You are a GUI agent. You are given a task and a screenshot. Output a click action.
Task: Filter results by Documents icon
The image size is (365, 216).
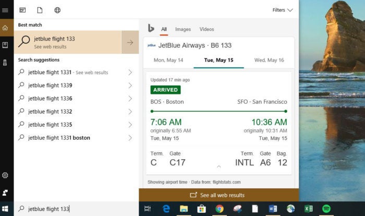(40, 10)
